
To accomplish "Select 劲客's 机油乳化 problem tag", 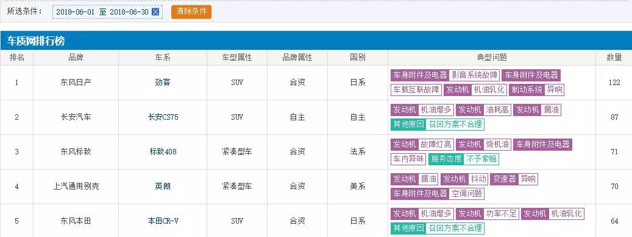I will [475, 90].
